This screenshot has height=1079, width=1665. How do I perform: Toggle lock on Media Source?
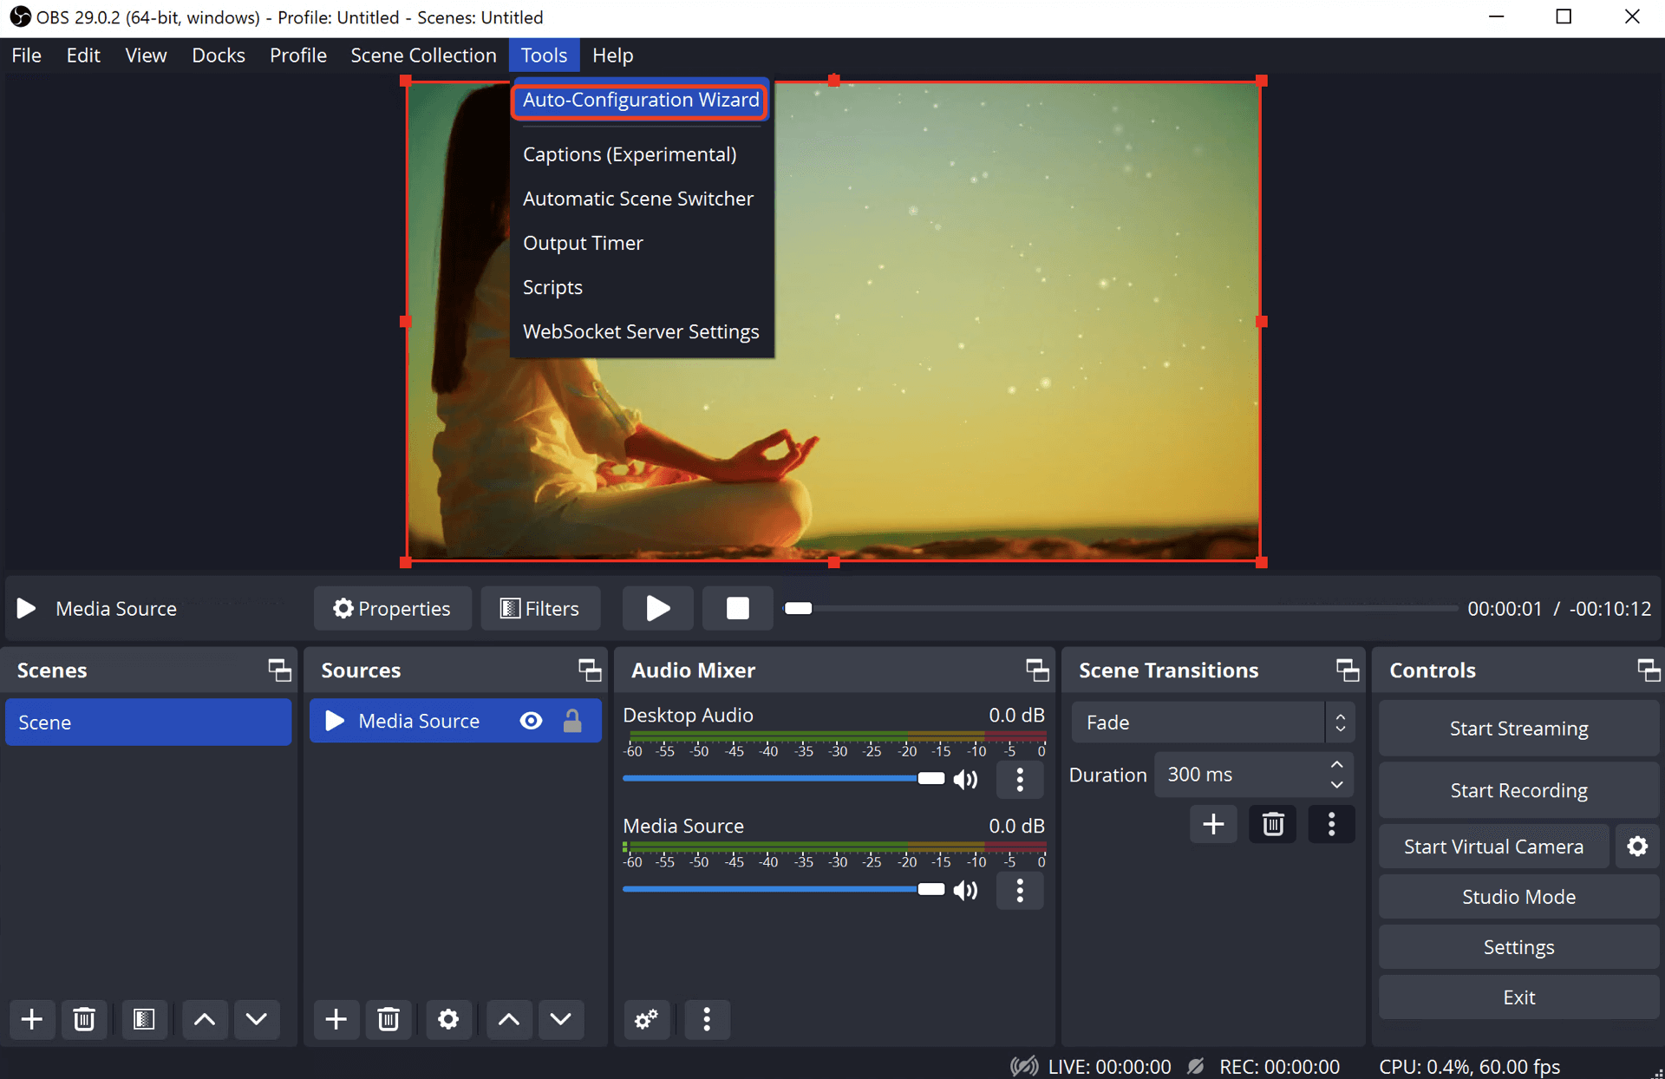(x=572, y=721)
